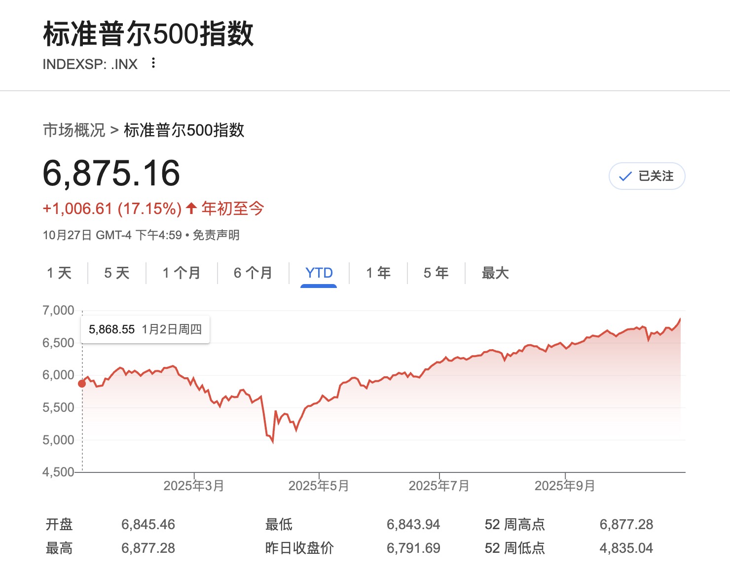Select the 6个月 chart range

coord(253,273)
